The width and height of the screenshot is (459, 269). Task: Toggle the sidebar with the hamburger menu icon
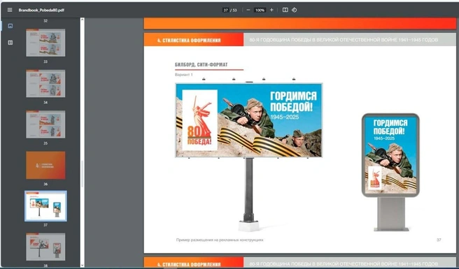click(10, 10)
